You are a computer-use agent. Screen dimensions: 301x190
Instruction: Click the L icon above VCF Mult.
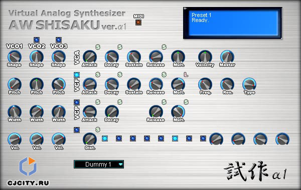tap(186, 74)
